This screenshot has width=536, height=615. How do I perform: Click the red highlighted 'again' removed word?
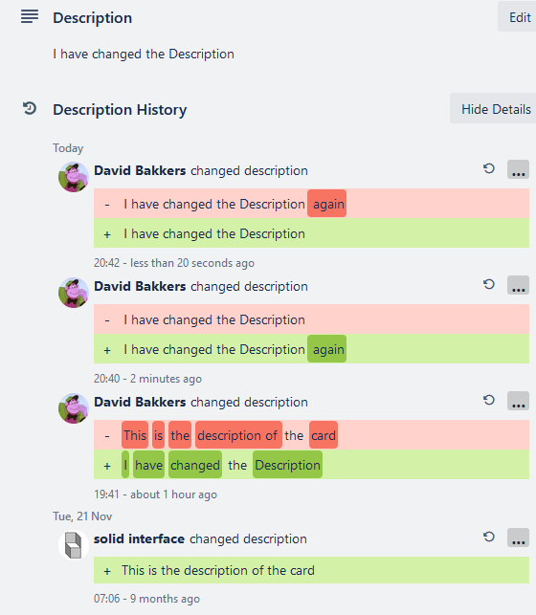click(x=326, y=203)
